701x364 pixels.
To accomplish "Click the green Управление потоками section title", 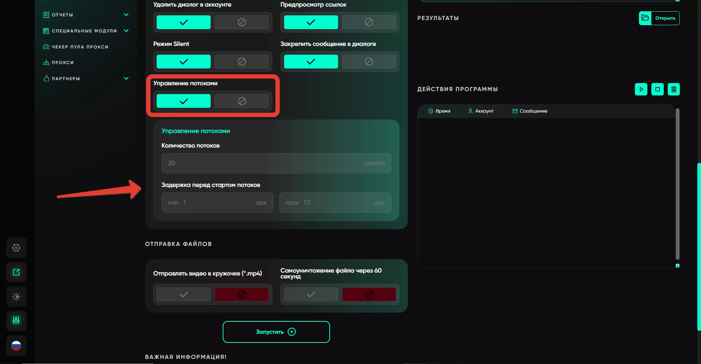I will pos(196,131).
